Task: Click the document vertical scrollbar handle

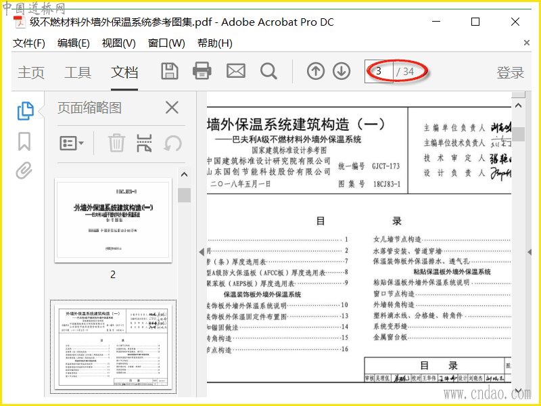Action: coord(518,134)
